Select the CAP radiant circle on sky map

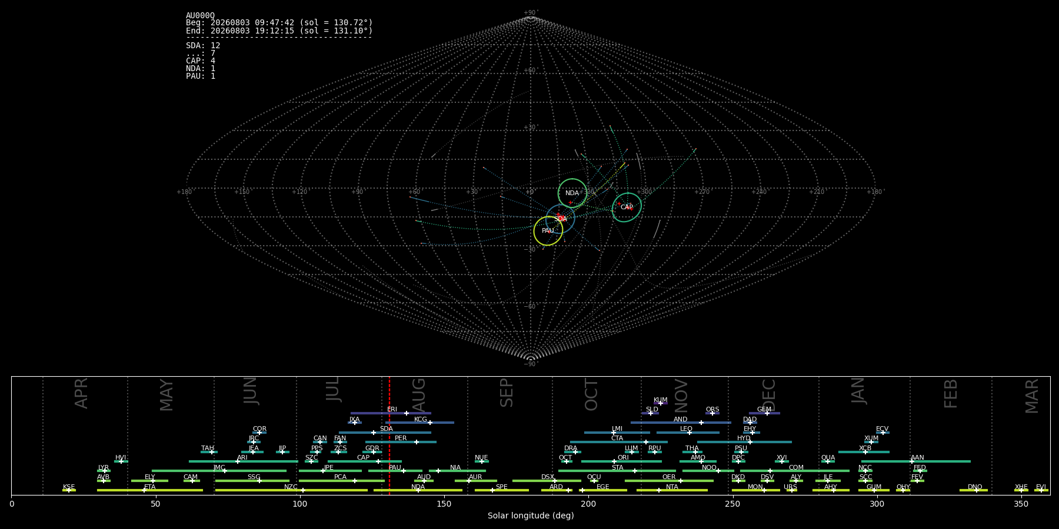point(627,207)
